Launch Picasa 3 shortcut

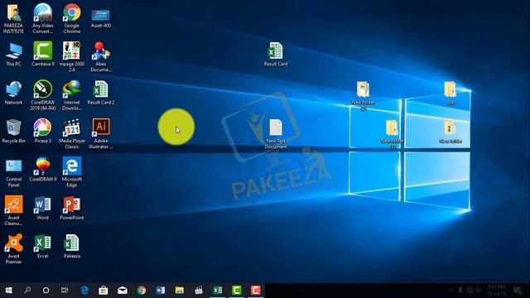tap(42, 131)
